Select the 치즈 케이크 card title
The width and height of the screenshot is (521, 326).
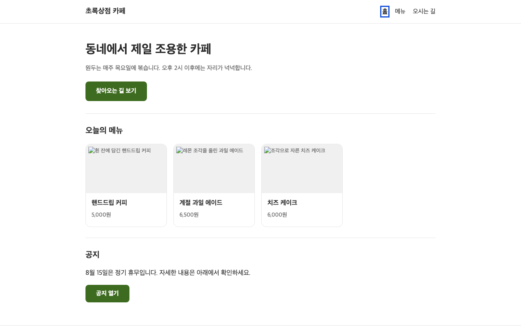tap(282, 203)
